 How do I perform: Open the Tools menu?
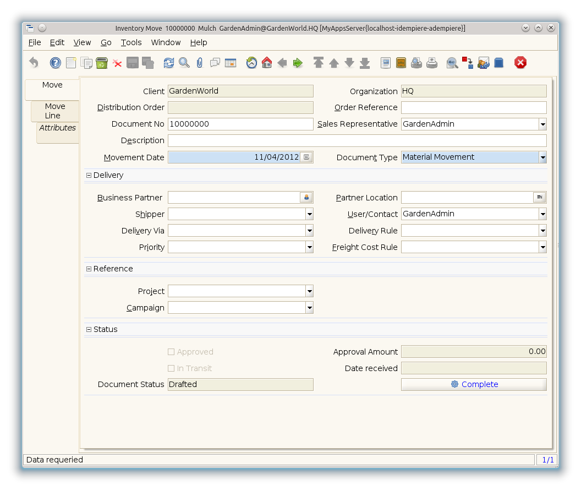click(x=131, y=42)
